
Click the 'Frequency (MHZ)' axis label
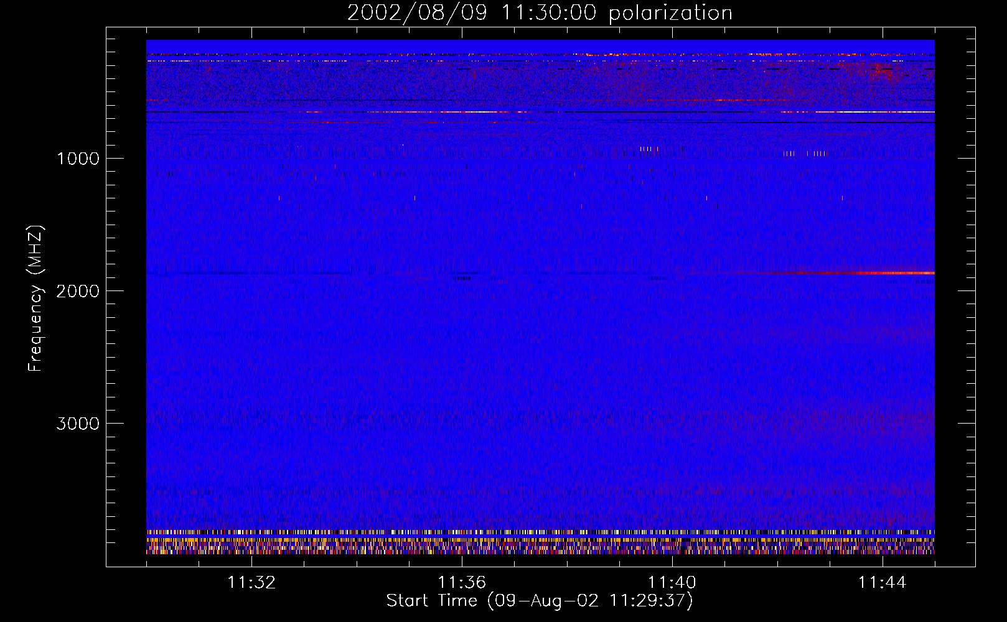pos(35,299)
